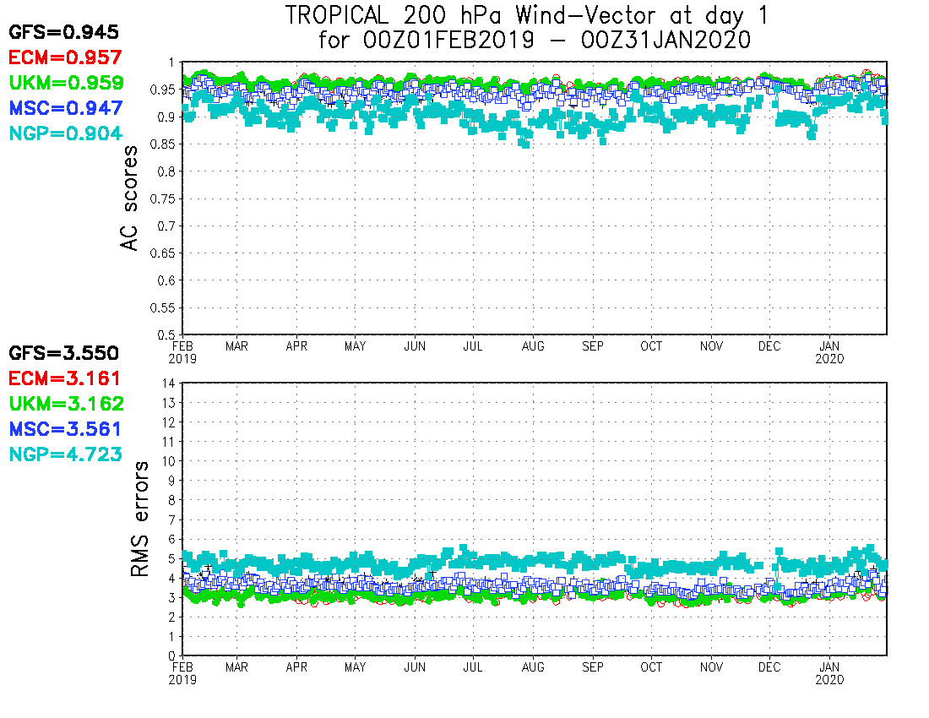929x718 pixels.
Task: Click DEC label under RMS errors chart
Action: 769,667
